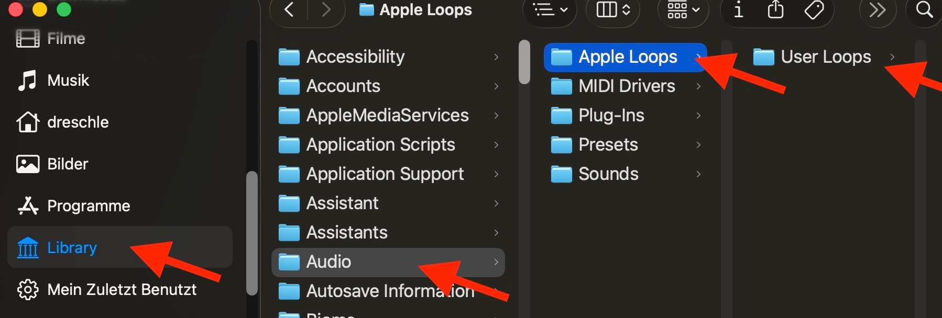Image resolution: width=942 pixels, height=318 pixels.
Task: Open Programme in the sidebar
Action: pos(88,206)
